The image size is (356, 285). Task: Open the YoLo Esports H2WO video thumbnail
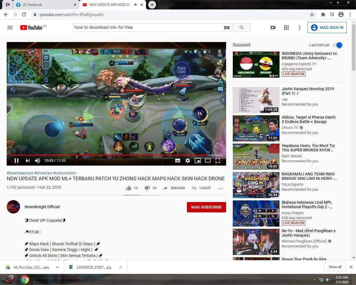click(256, 185)
